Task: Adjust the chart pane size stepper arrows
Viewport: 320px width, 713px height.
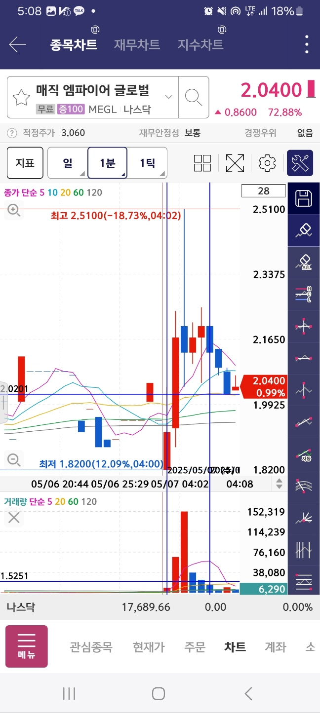Action: (280, 484)
